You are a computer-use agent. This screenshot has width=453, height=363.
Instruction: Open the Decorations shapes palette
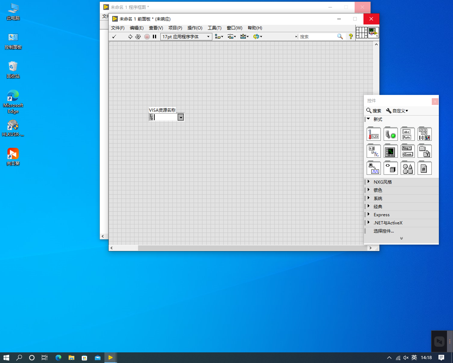point(408,168)
